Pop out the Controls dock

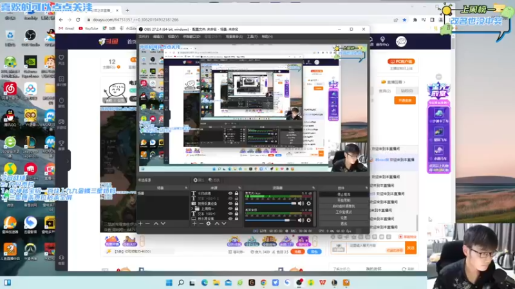[x=366, y=188]
